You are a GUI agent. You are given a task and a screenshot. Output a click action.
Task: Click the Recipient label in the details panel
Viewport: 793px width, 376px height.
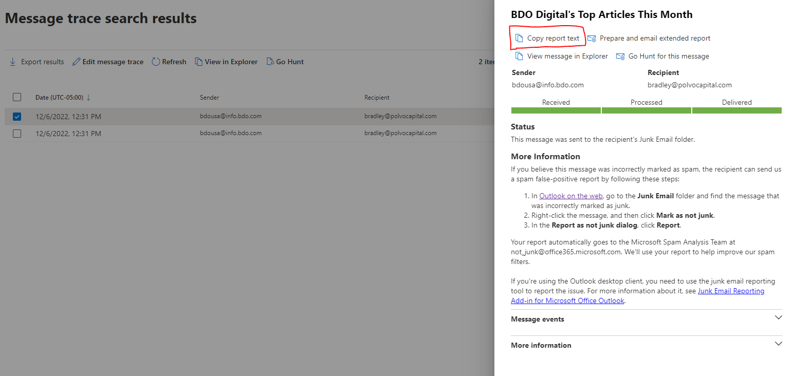(x=663, y=72)
